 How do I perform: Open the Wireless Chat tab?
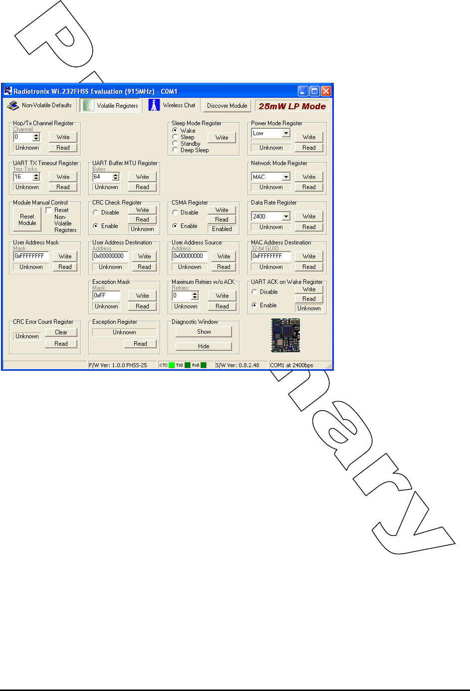[172, 105]
